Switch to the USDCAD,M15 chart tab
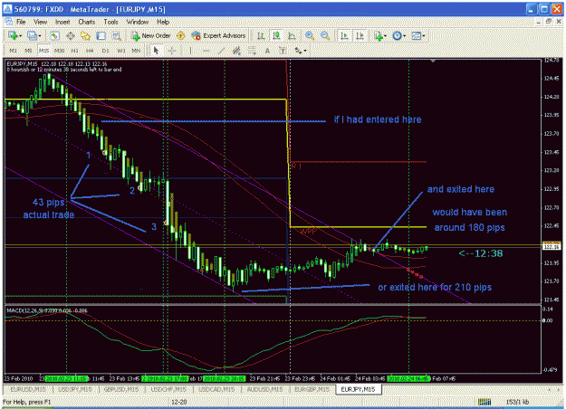 [216, 389]
